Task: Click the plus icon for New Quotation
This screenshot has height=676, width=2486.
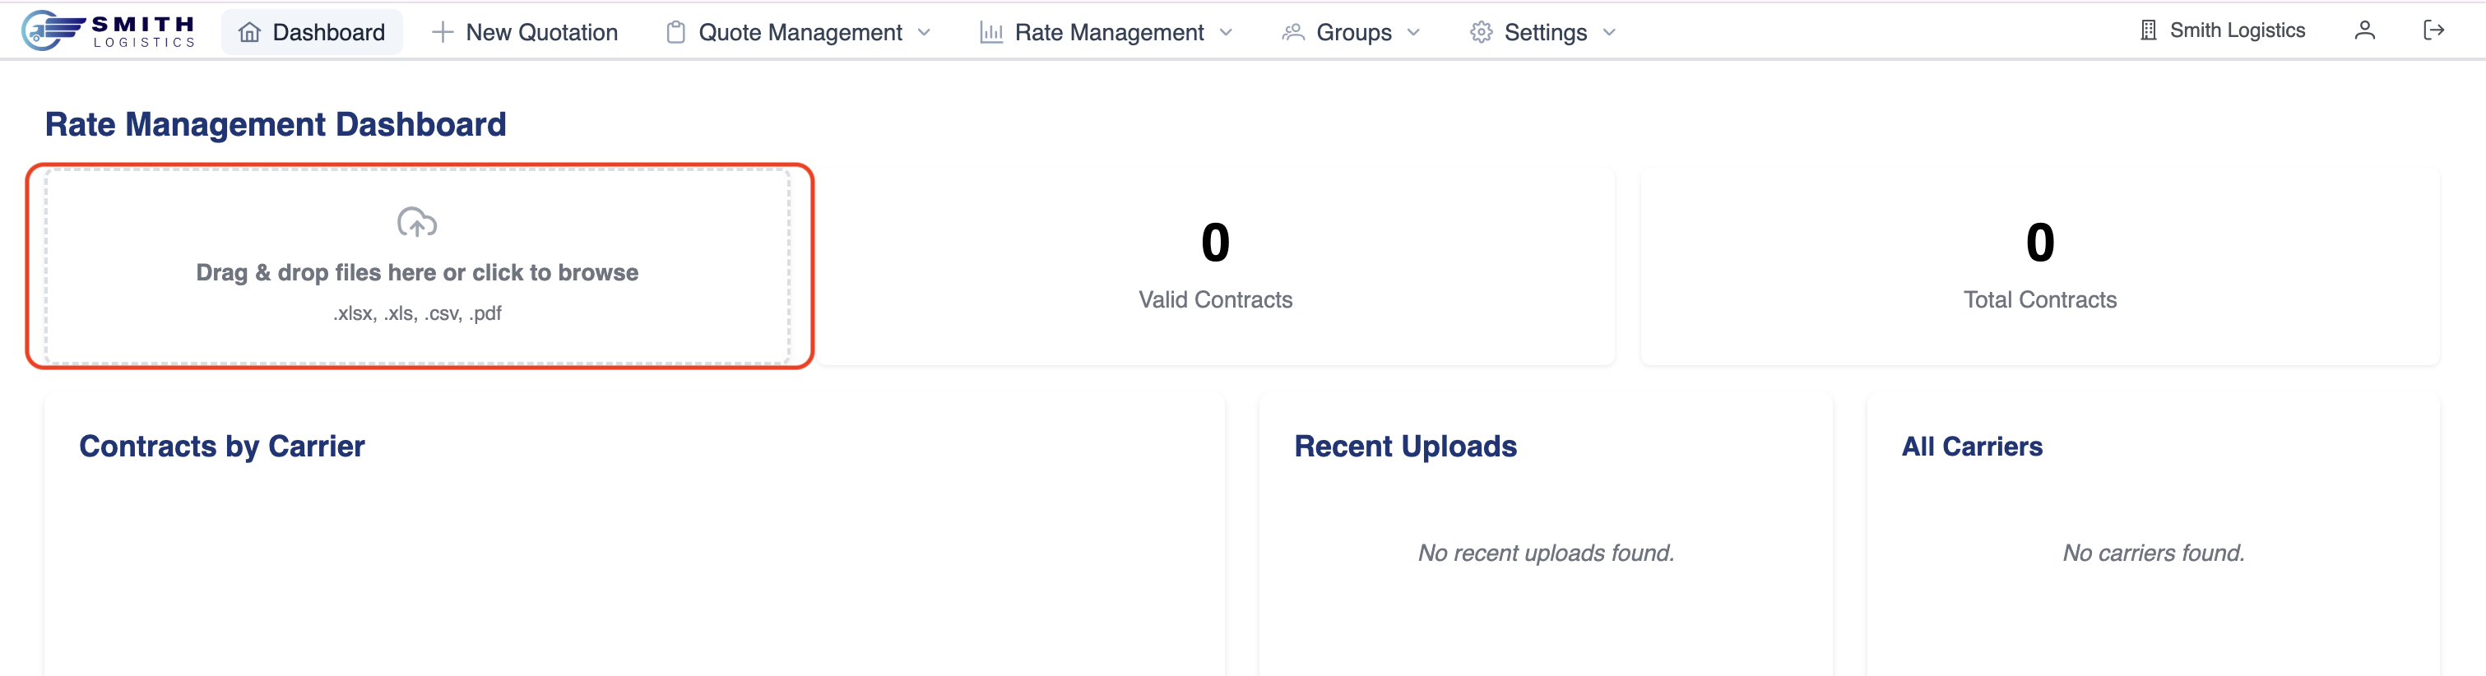Action: [442, 33]
